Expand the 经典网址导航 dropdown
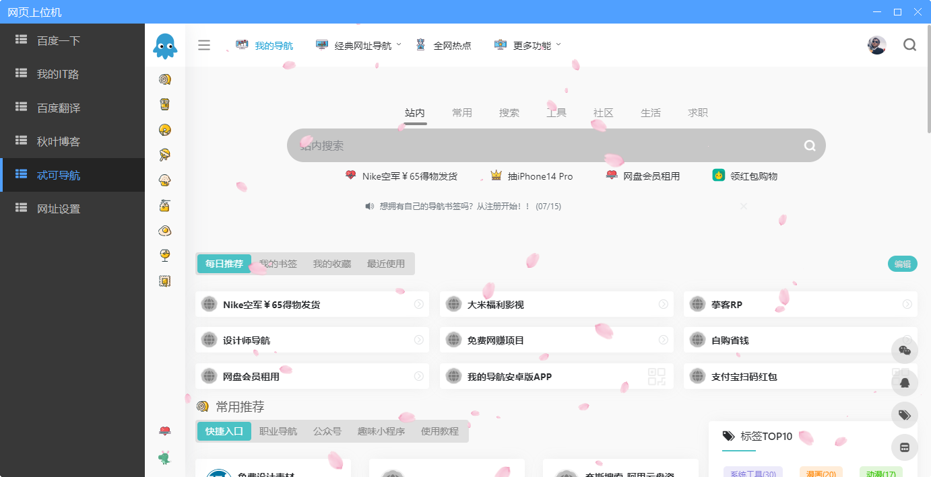The width and height of the screenshot is (931, 477). tap(358, 46)
